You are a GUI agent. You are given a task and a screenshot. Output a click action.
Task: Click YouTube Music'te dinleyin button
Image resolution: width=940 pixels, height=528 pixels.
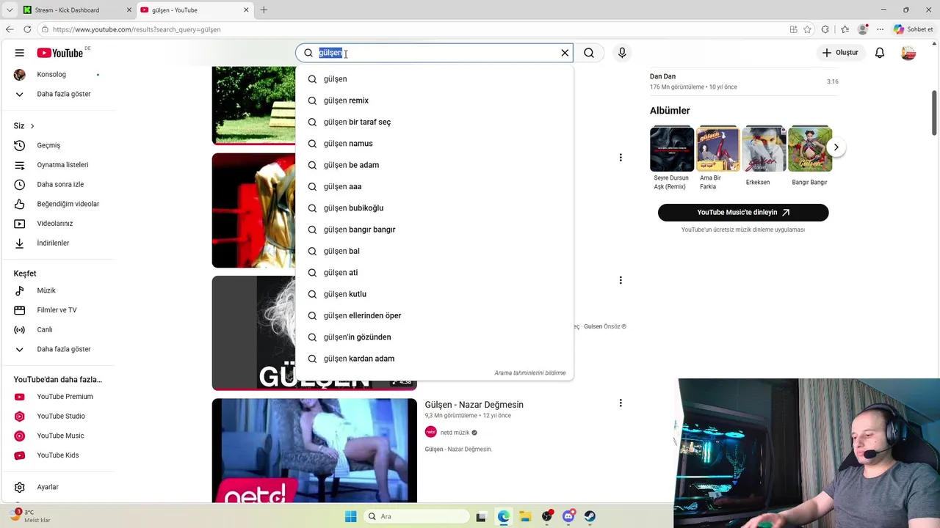click(743, 213)
